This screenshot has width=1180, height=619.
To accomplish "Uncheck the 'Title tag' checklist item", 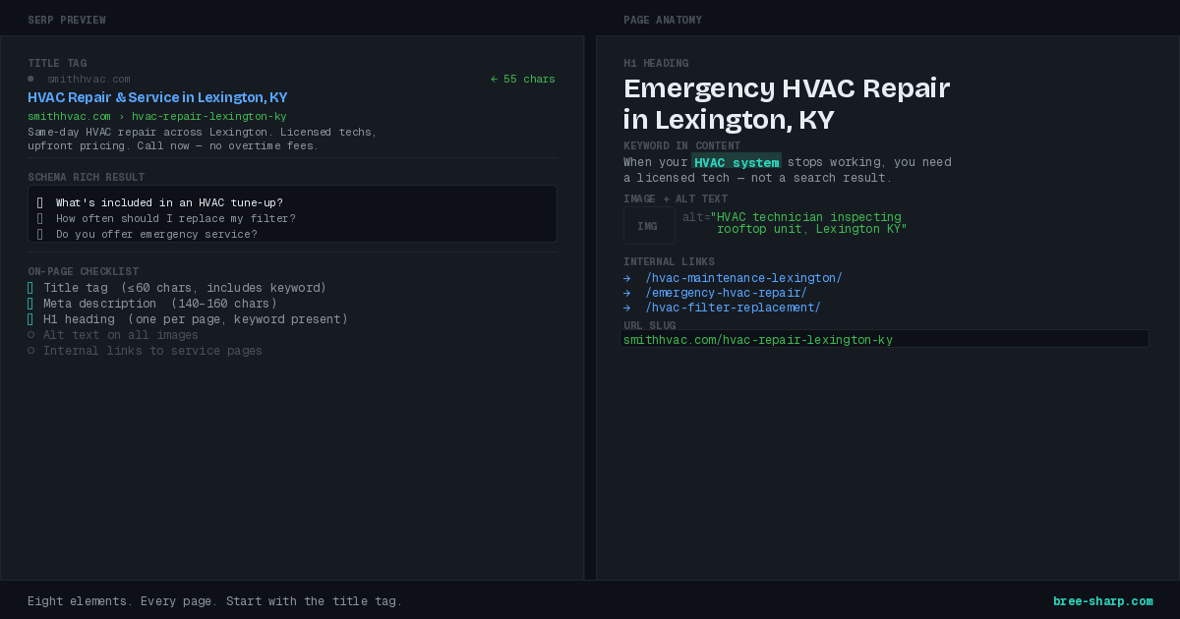I will click(x=29, y=288).
